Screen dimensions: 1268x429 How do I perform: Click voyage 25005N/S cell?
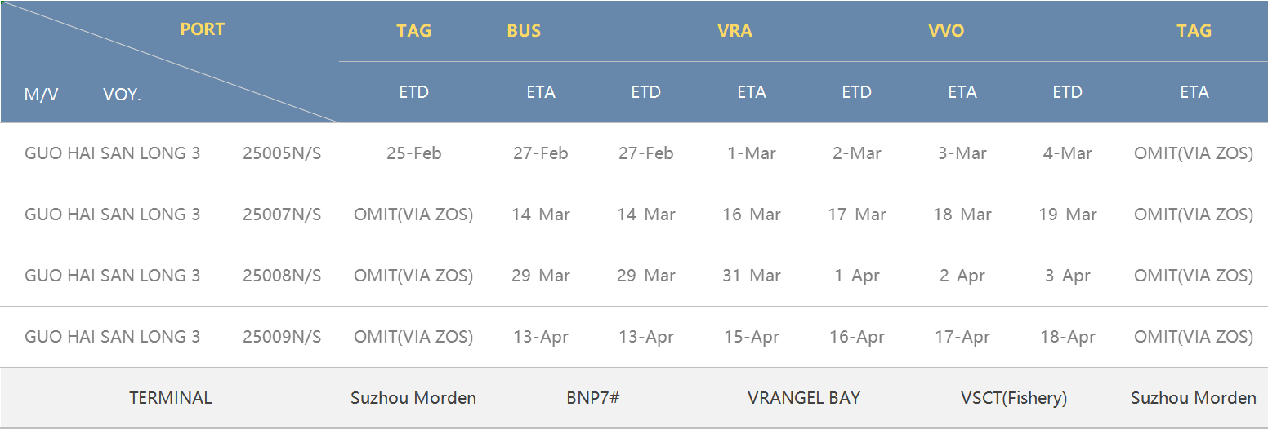282,153
